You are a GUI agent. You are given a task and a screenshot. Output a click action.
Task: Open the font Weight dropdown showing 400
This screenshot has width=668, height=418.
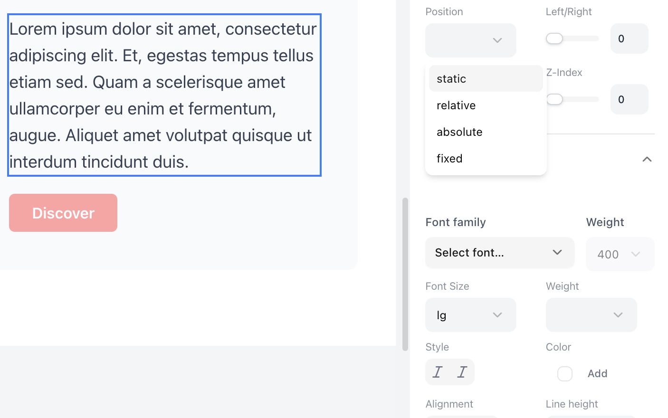point(620,254)
